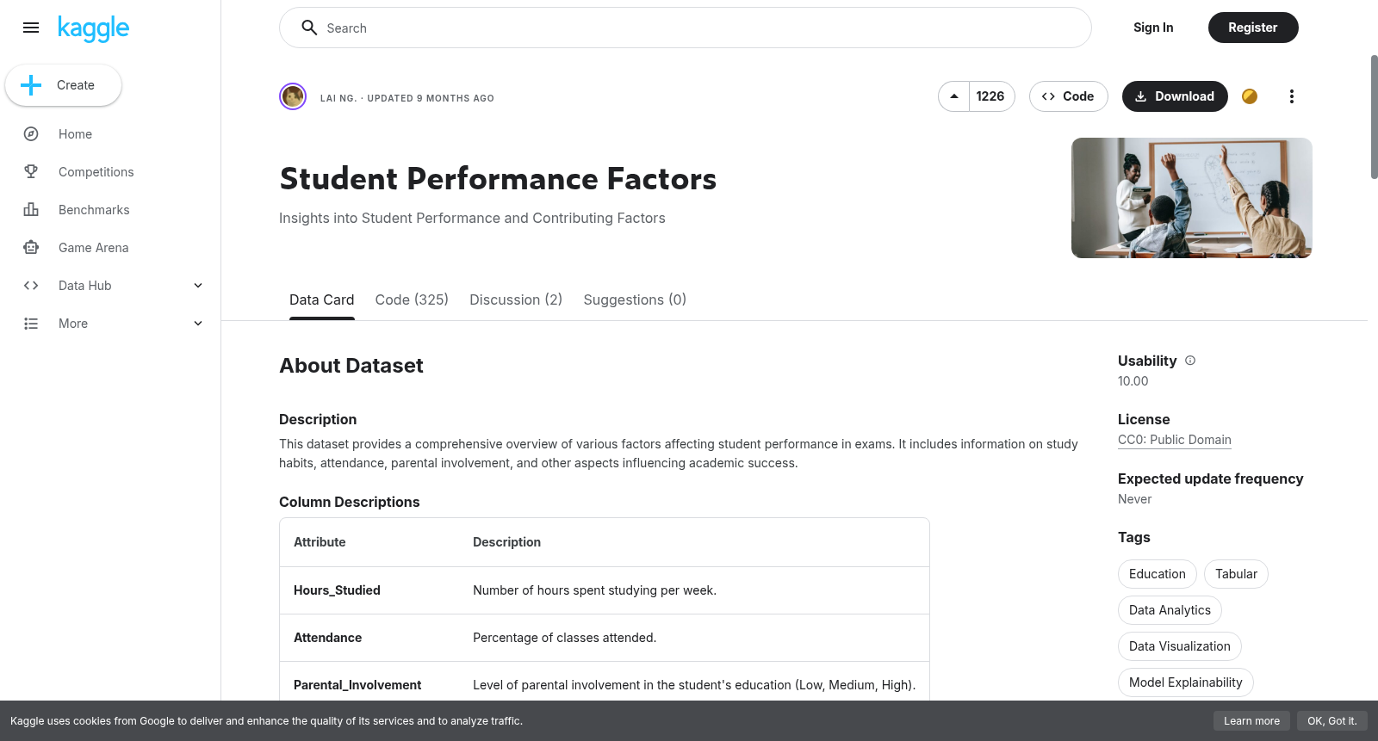Open the three-dot more options menu
This screenshot has width=1378, height=741.
(x=1291, y=96)
